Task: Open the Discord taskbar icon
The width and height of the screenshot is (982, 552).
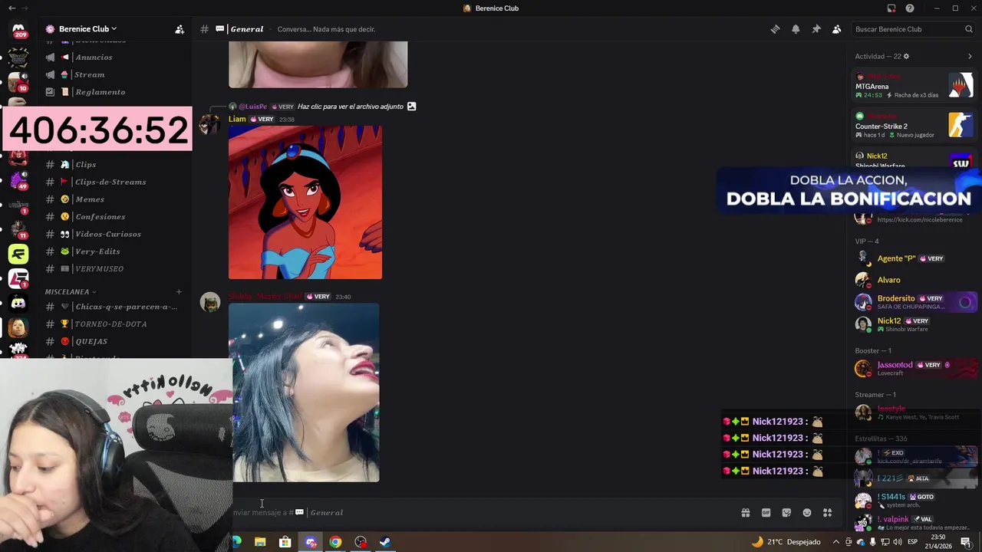Action: coord(311,542)
